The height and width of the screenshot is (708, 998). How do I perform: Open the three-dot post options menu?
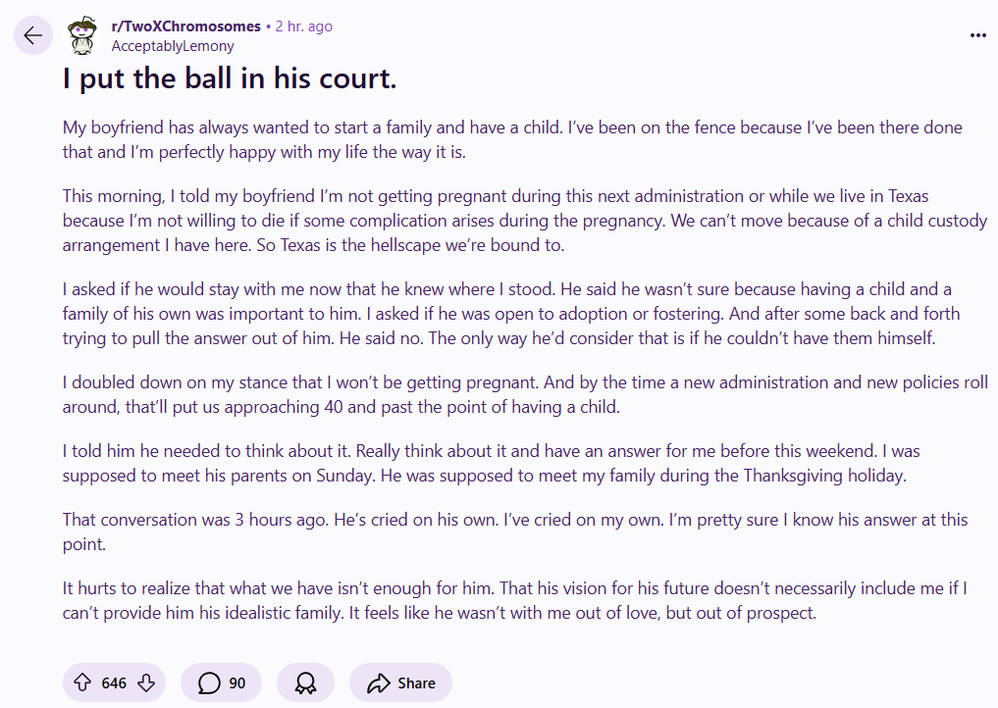click(x=977, y=35)
